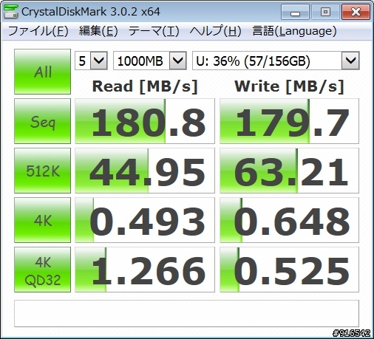Click the Seq read result 180.8

tap(145, 121)
